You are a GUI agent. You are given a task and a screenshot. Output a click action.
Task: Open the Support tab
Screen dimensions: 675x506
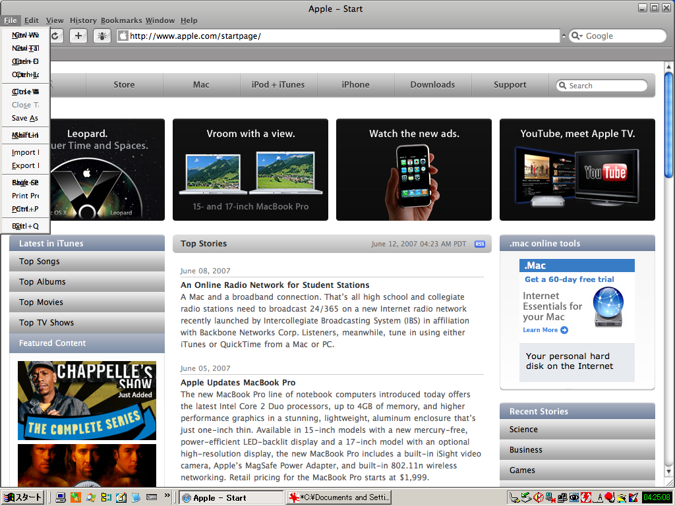tap(510, 85)
